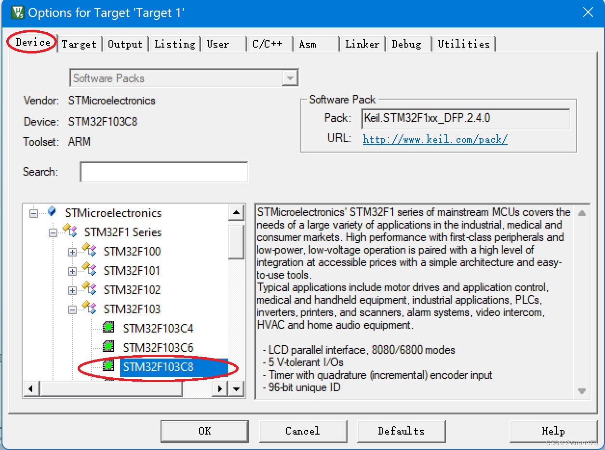Click the Cancel button
This screenshot has height=450, width=605.
point(303,431)
